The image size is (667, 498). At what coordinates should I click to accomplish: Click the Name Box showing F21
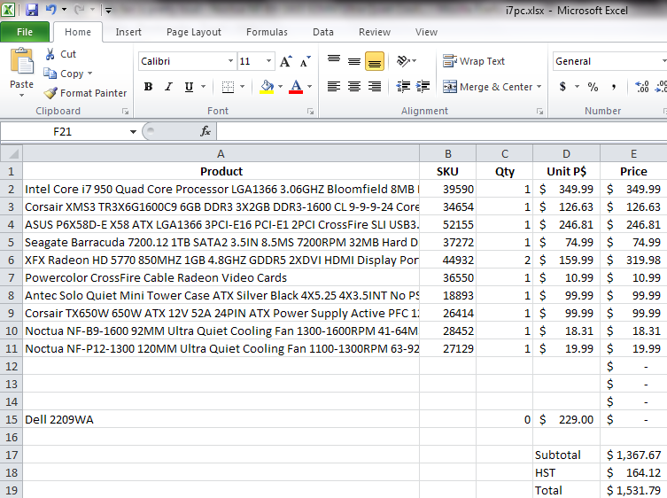click(x=63, y=131)
